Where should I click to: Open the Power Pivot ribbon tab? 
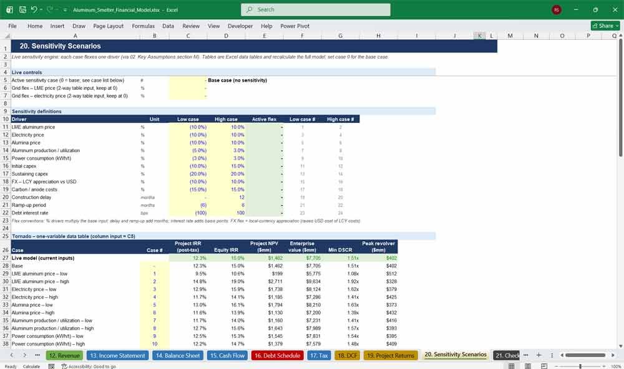tap(295, 26)
